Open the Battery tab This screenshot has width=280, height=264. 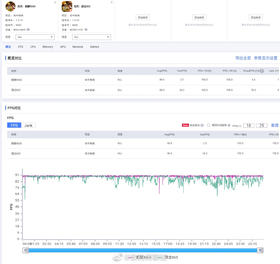click(95, 47)
